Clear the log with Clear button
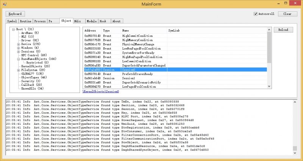 click(x=287, y=14)
